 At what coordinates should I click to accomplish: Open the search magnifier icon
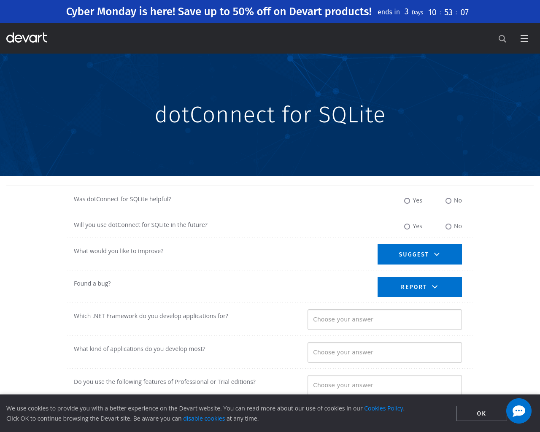[502, 38]
